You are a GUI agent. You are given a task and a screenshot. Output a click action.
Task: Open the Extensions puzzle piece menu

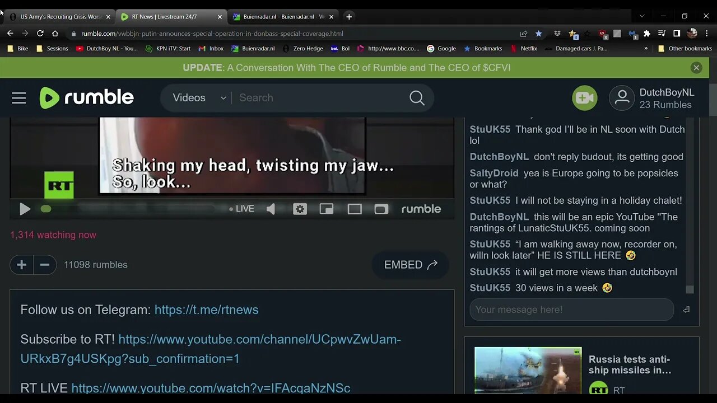647,34
